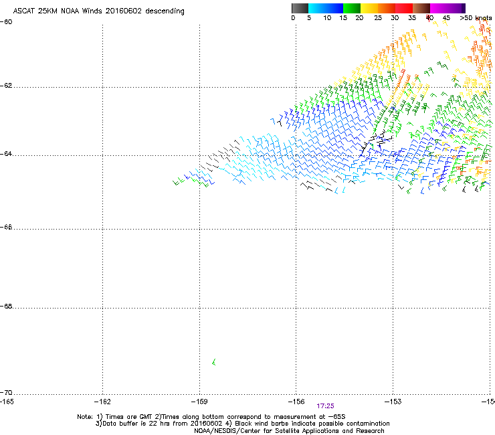This screenshot has height=435, width=495.
Task: Click the red 30-35 knots legend segment
Action: click(404, 8)
